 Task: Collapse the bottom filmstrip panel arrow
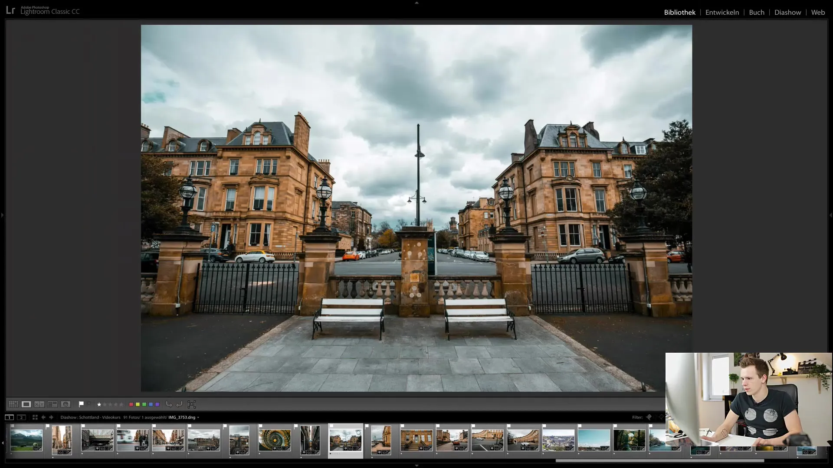[416, 466]
